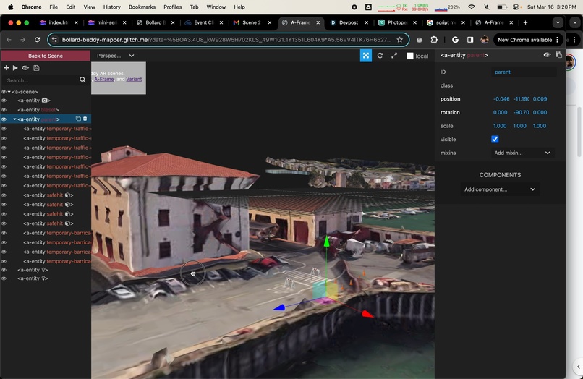
Task: Toggle scenegraph visibility eye in toolbar
Action: 25,68
